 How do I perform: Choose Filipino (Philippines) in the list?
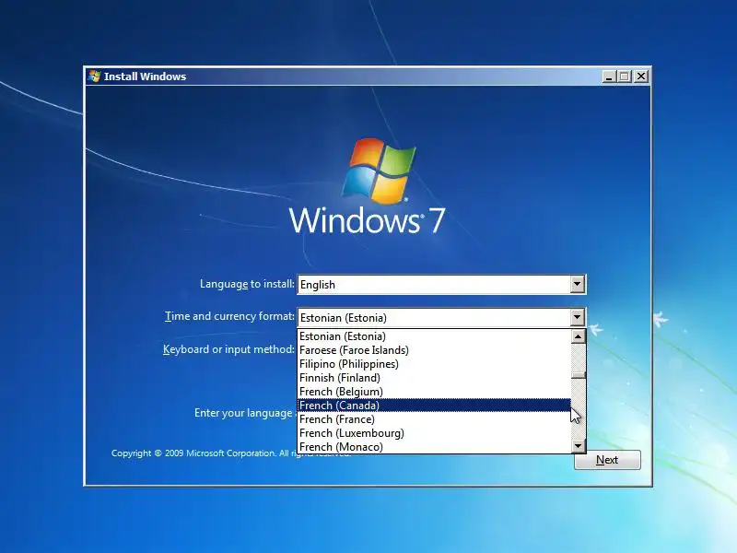434,364
